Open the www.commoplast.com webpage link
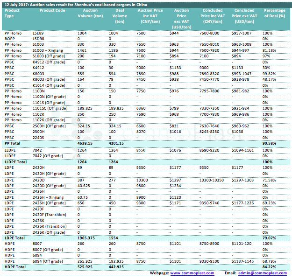Screen dimensions: 292x279 click(191, 273)
